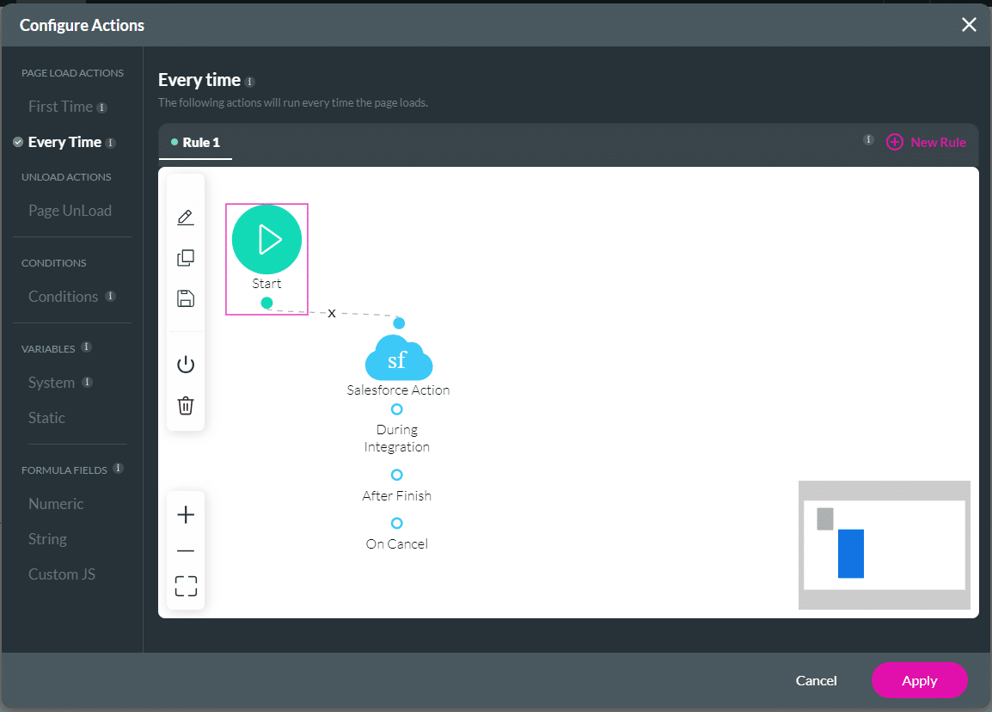Click the X on the dashed connector line
The width and height of the screenshot is (992, 712).
click(332, 313)
